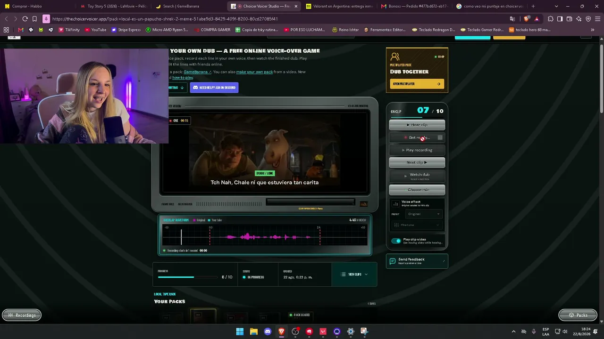Expand the View Clips dropdown

[x=354, y=274]
